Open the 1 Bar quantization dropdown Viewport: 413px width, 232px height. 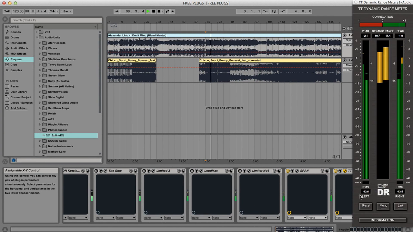pyautogui.click(x=66, y=11)
